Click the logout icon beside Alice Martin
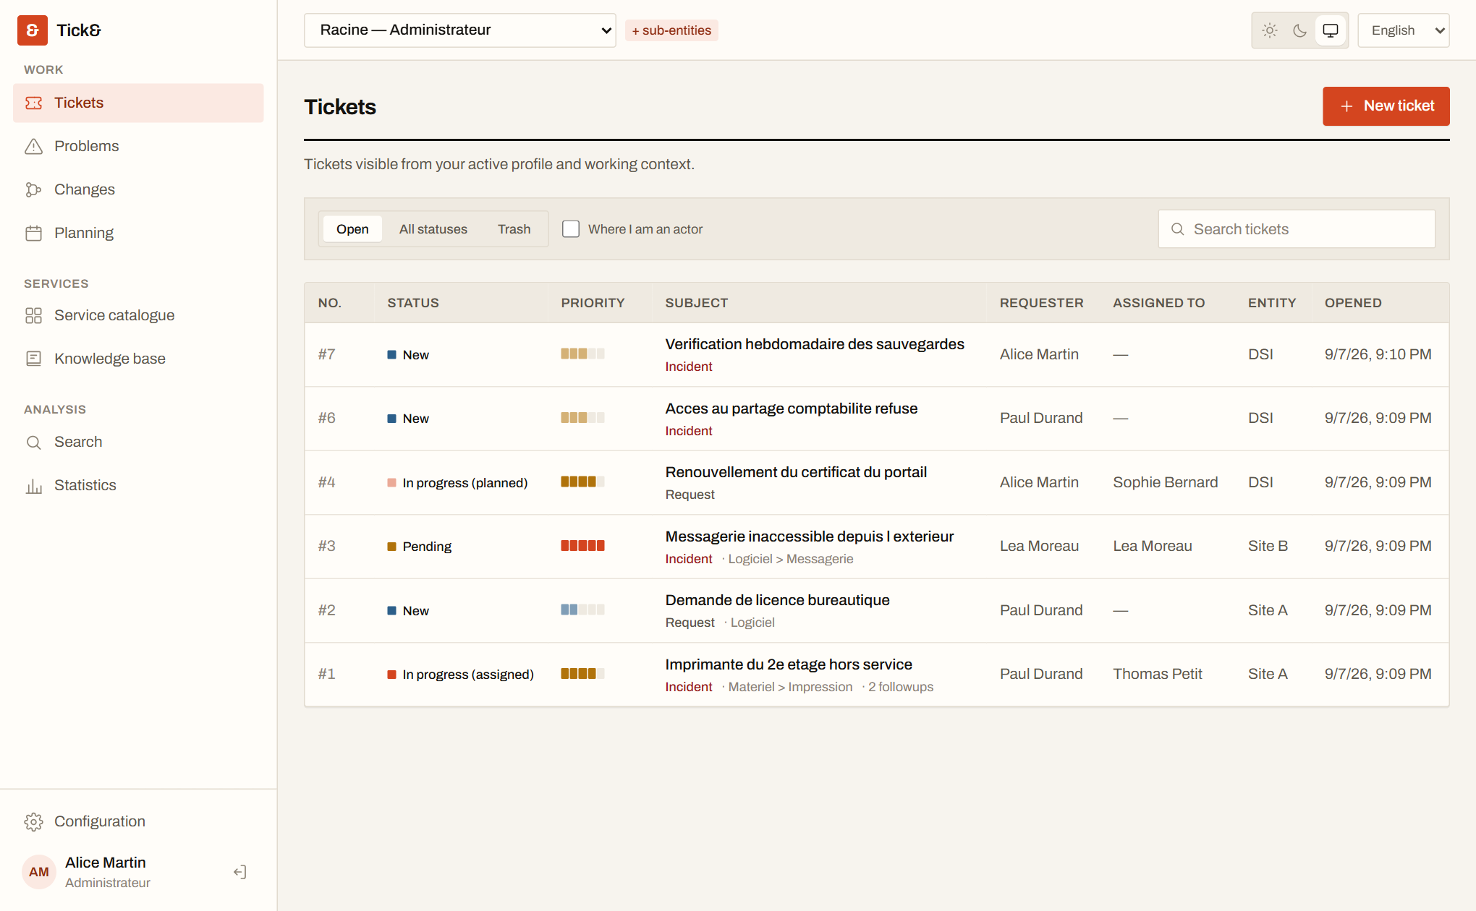The width and height of the screenshot is (1476, 911). coord(240,872)
